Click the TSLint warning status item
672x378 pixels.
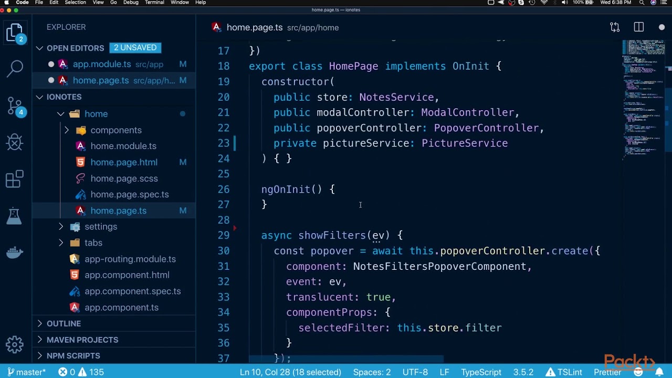pyautogui.click(x=563, y=372)
